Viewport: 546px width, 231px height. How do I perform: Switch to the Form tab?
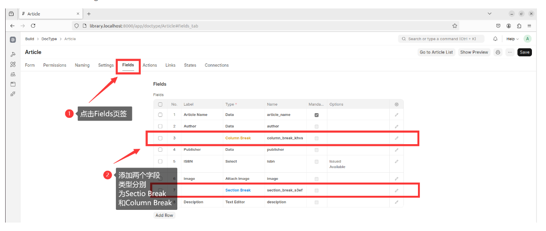[x=30, y=65]
